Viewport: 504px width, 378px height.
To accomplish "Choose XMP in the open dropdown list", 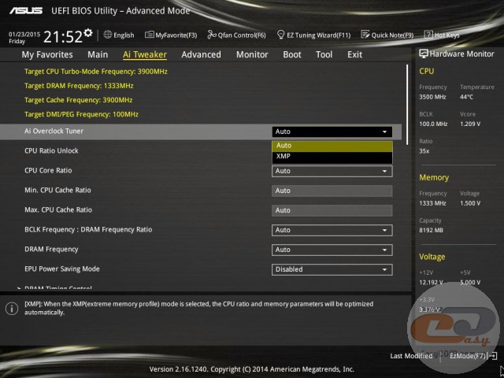I will coord(332,157).
